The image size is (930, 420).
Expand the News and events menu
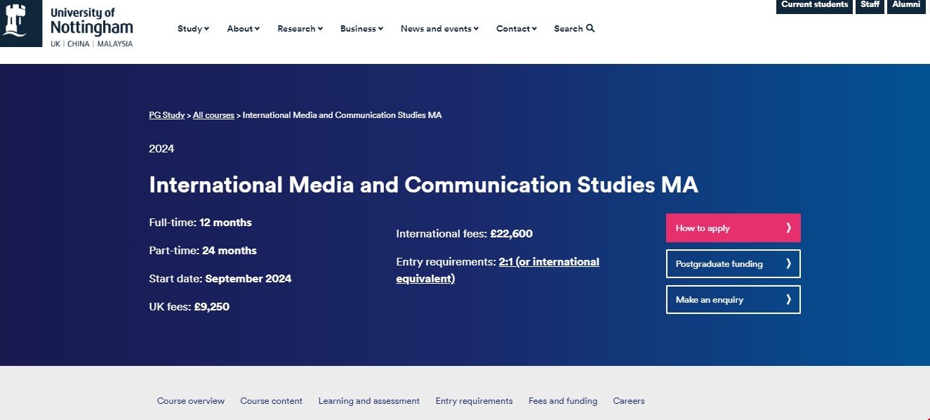click(x=439, y=29)
